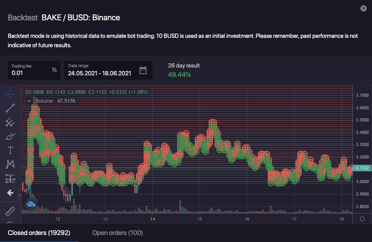Open chart settings gear icon
The height and width of the screenshot is (242, 372).
point(362,219)
